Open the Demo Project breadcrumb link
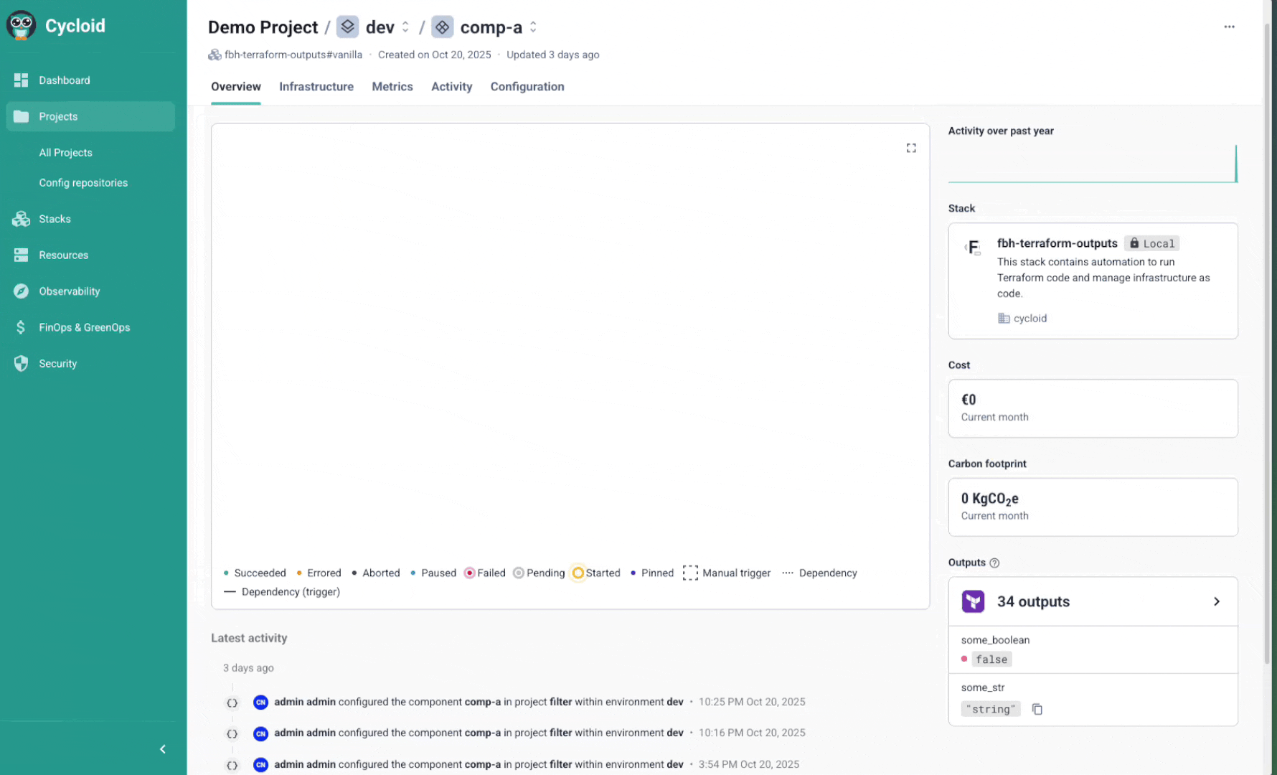Viewport: 1277px width, 775px height. tap(263, 27)
